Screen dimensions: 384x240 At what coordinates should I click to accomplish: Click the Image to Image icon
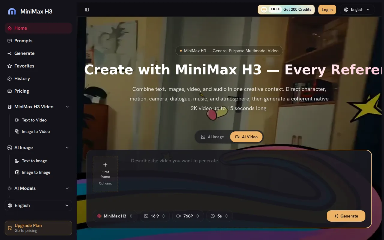tap(17, 172)
